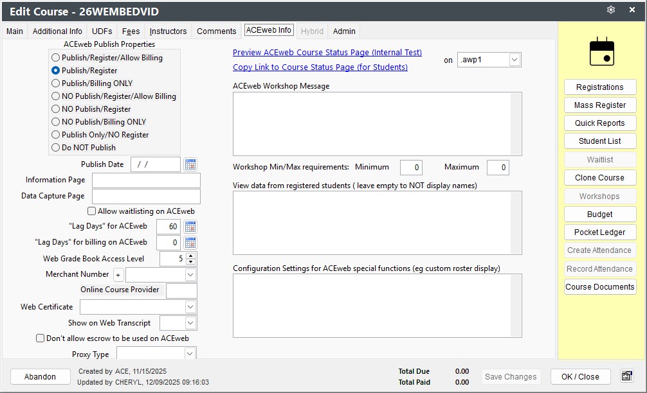
Task: Expand the Web Certificate dropdown
Action: click(190, 307)
